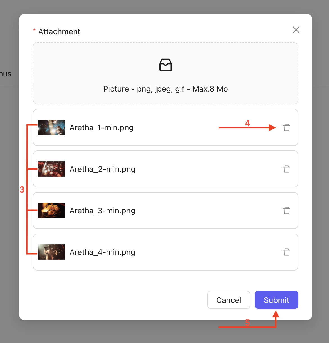329x343 pixels.
Task: Delete the Aretha_4-min.png file
Action: coord(286,252)
